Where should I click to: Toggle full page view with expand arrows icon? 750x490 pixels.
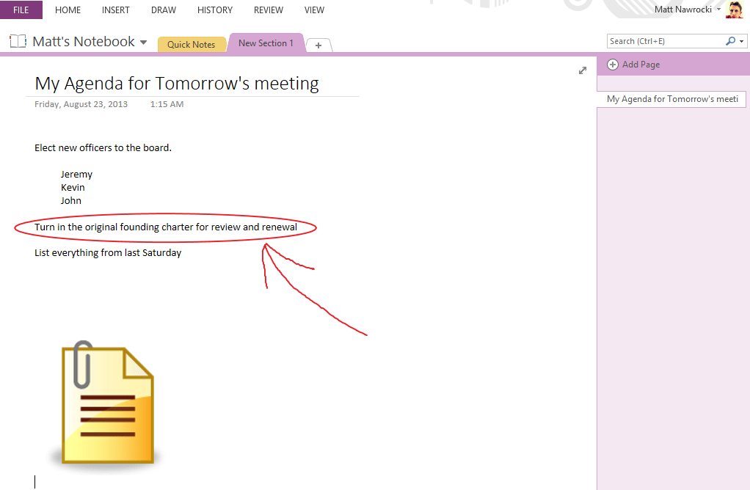583,70
